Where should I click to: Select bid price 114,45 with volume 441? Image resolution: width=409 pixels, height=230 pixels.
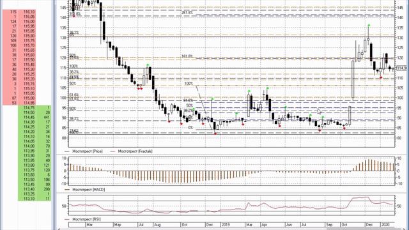35,118
